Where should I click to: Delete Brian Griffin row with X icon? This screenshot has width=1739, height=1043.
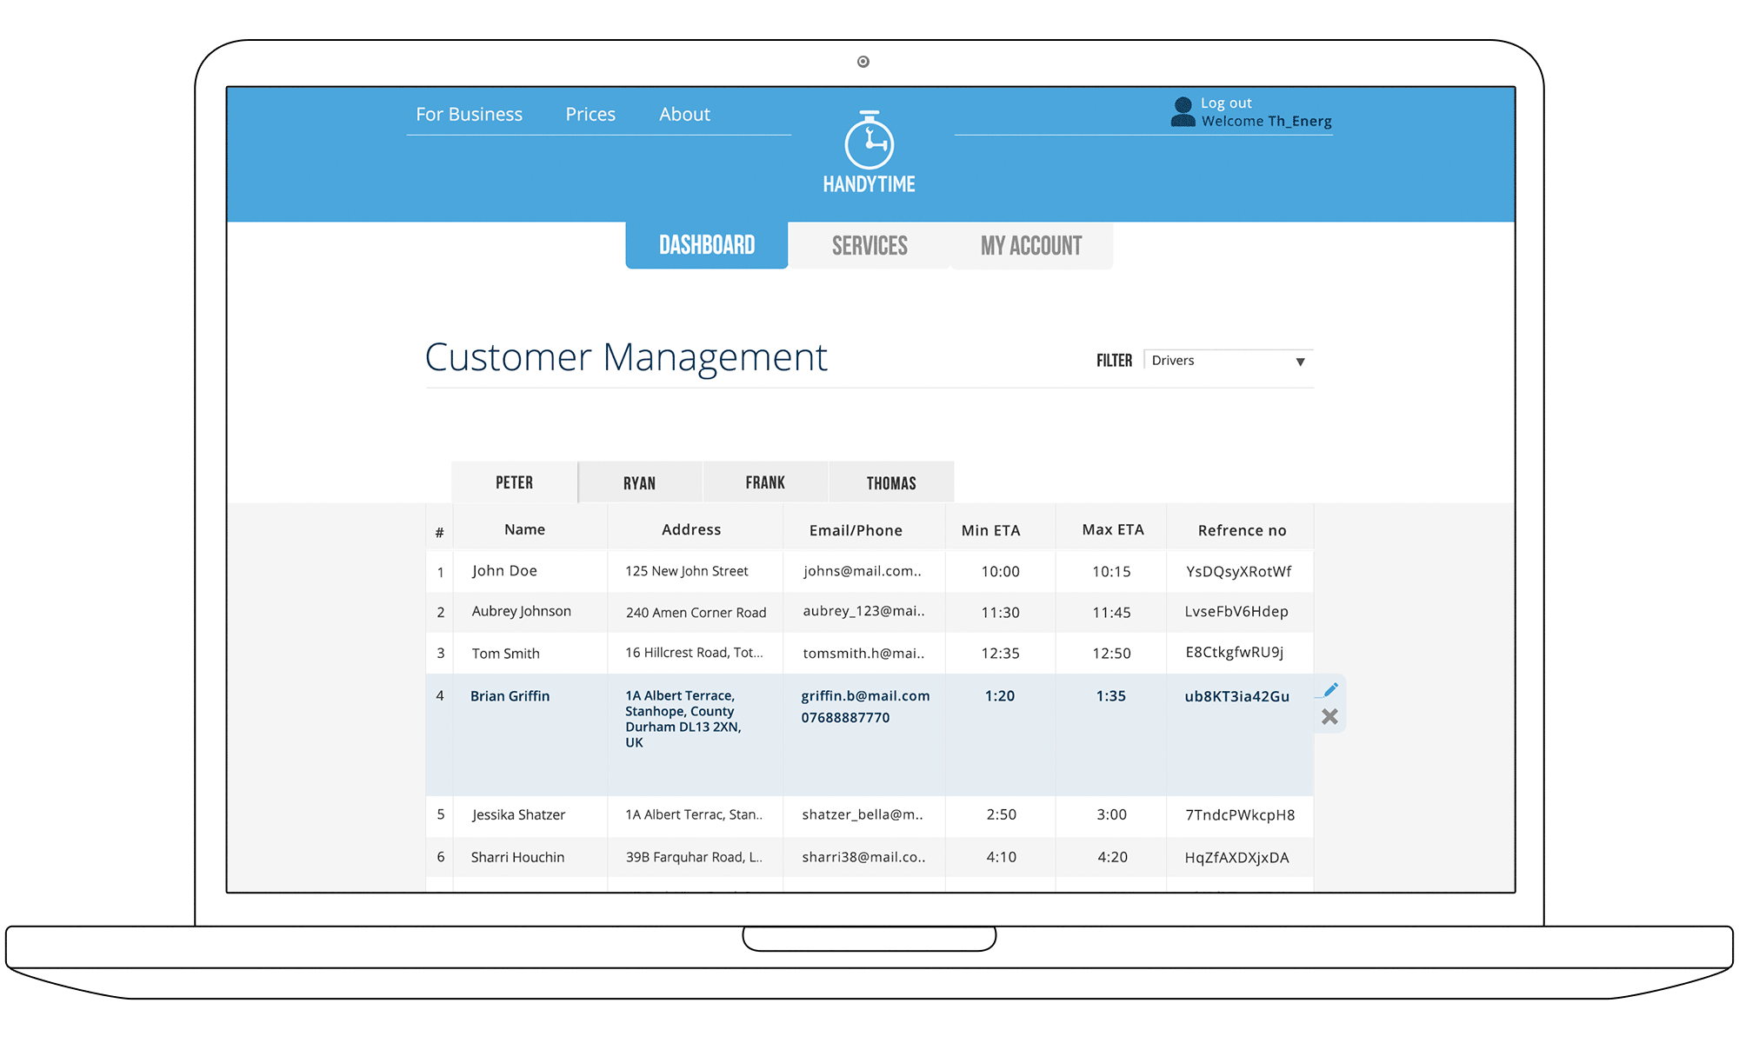point(1329,717)
